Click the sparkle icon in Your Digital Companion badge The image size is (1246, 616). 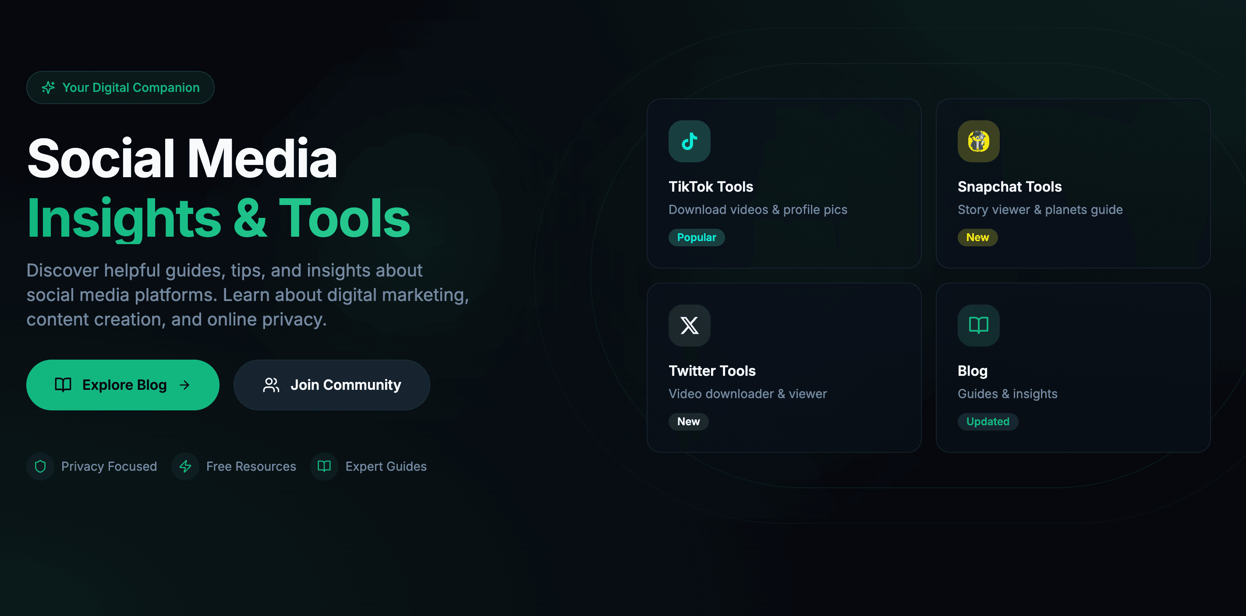click(48, 87)
